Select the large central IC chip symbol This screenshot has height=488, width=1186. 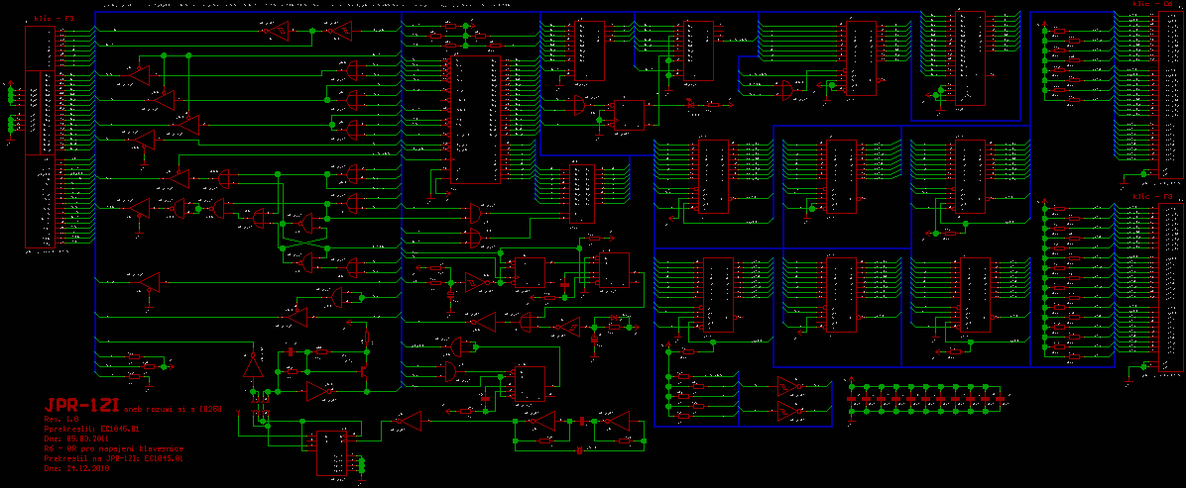[x=476, y=119]
